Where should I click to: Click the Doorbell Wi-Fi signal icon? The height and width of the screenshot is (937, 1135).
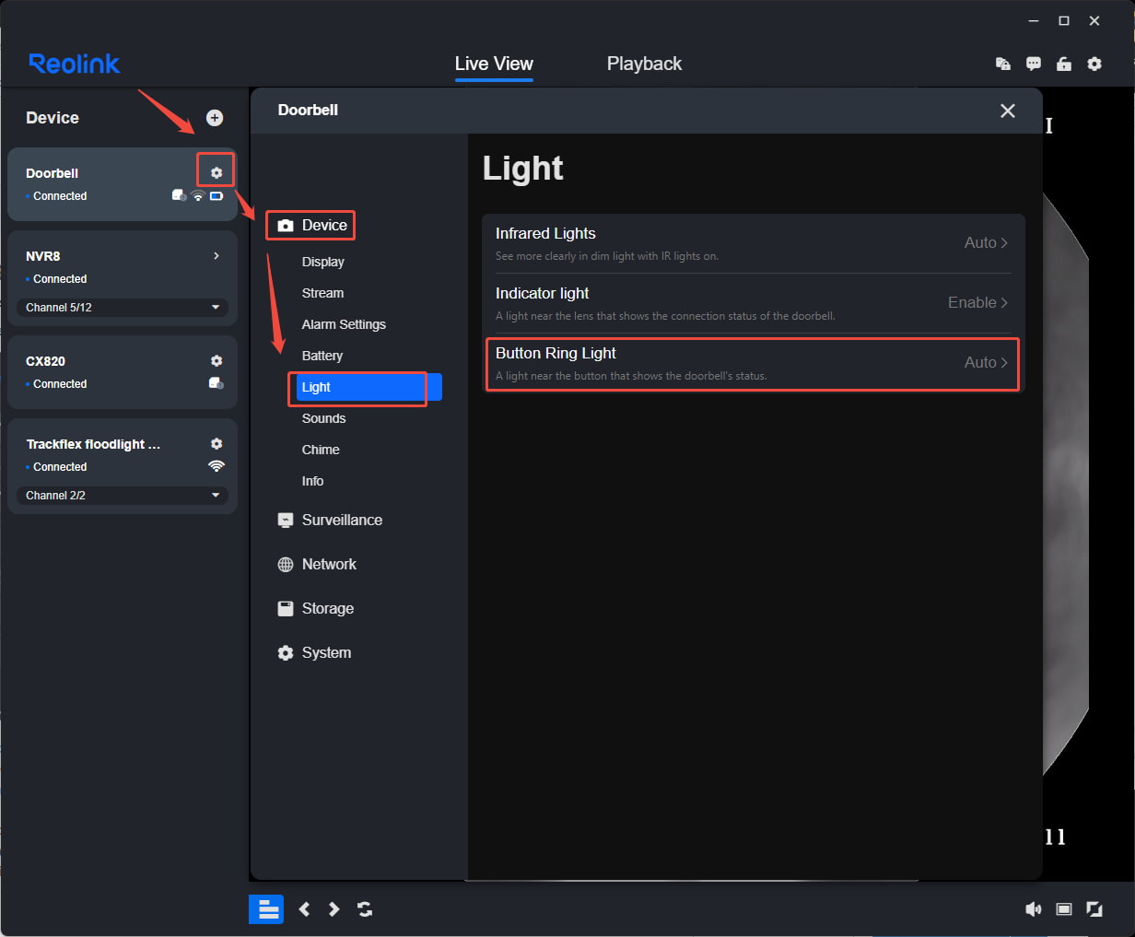197,195
